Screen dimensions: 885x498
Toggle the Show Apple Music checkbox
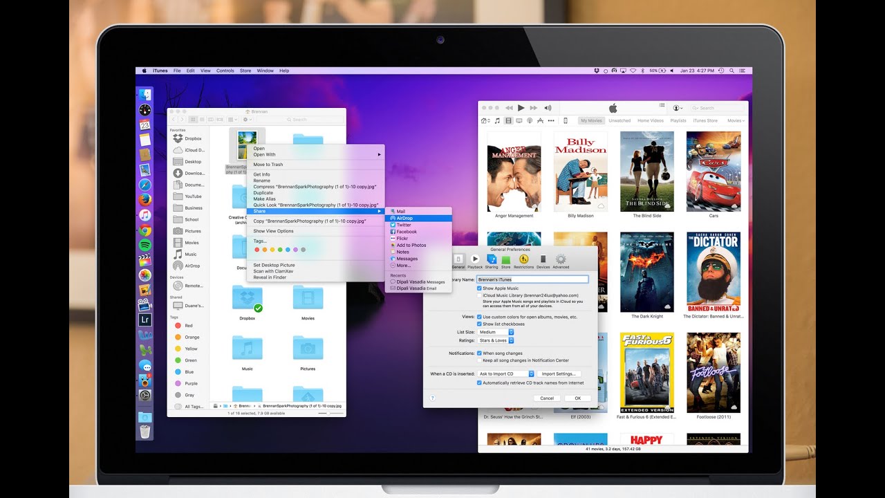[x=480, y=288]
